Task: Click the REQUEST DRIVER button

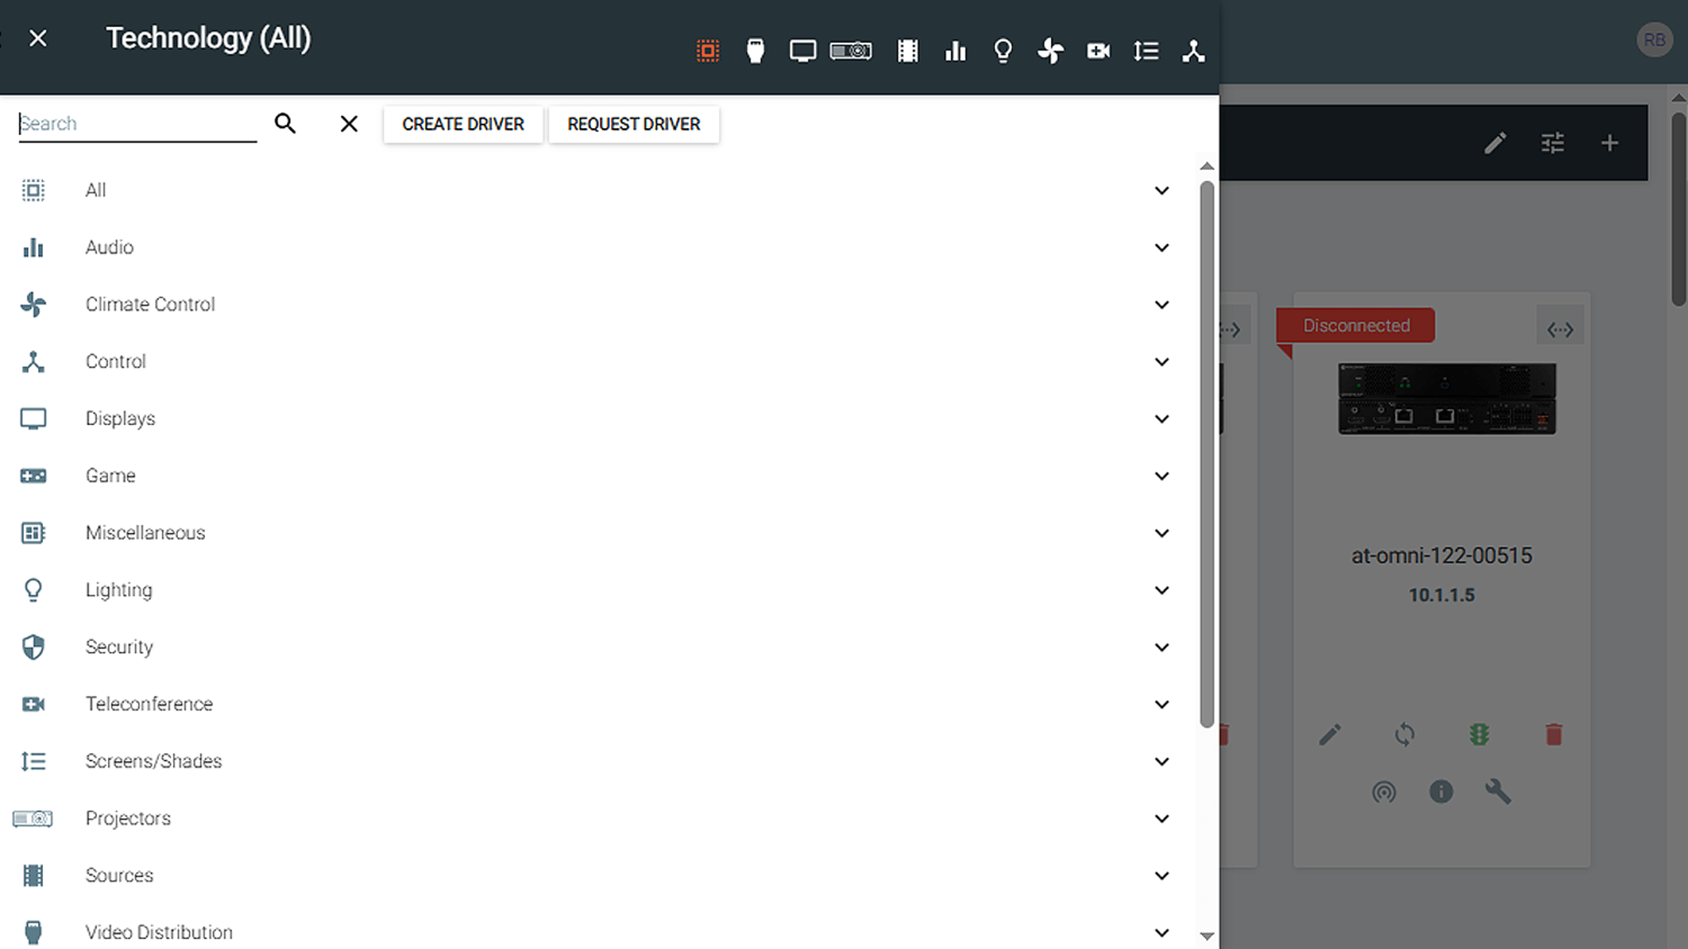Action: click(633, 124)
